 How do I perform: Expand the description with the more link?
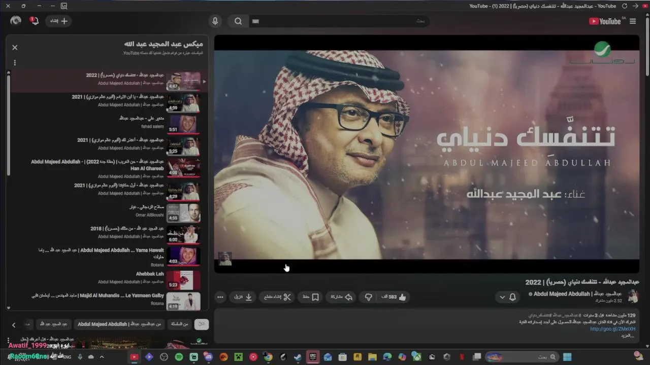click(628, 336)
